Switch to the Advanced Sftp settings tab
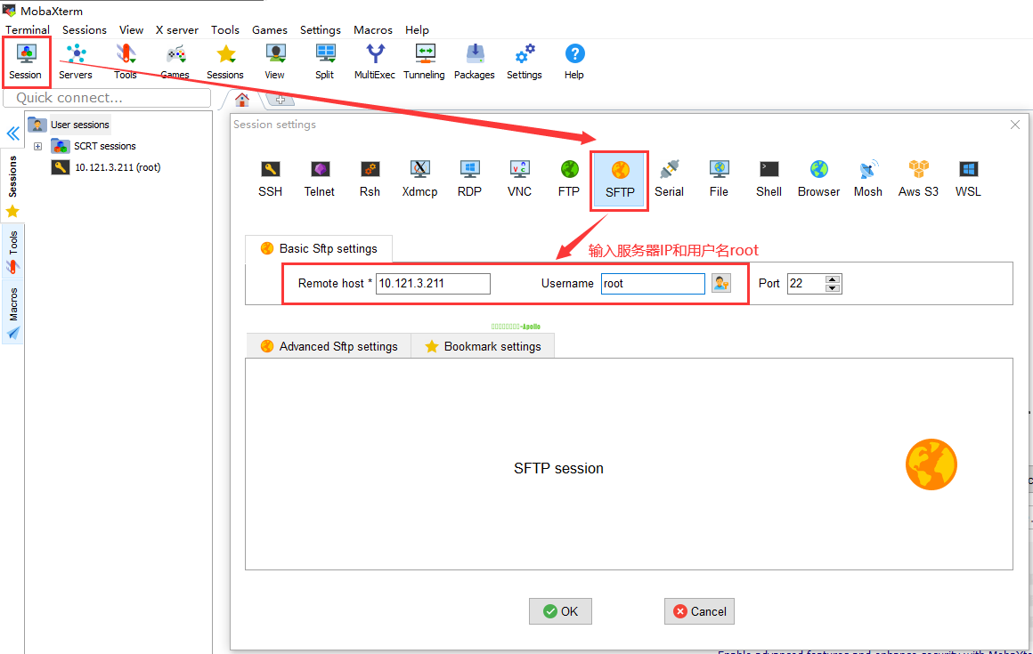 [x=329, y=346]
